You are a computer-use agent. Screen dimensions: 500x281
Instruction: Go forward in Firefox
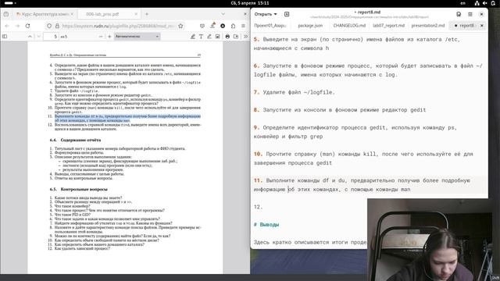pyautogui.click(x=17, y=26)
